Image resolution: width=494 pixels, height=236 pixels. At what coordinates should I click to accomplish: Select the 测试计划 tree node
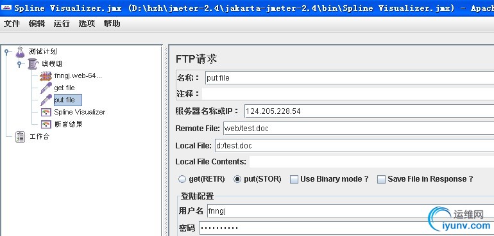tap(43, 51)
